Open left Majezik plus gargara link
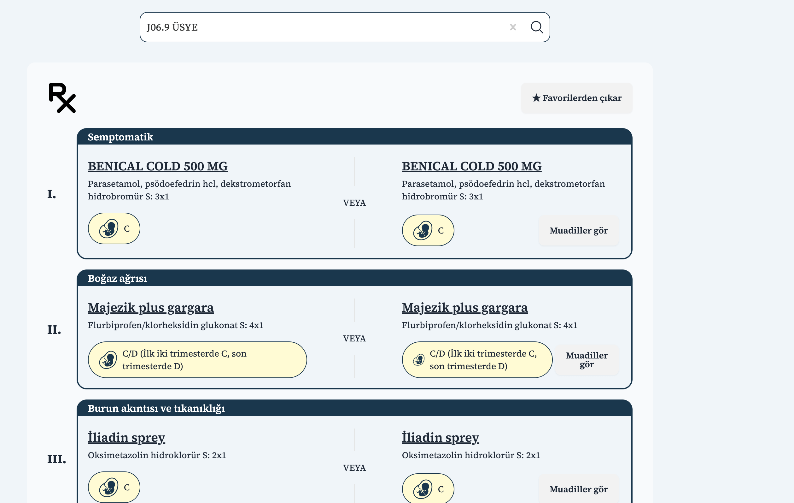 [151, 308]
